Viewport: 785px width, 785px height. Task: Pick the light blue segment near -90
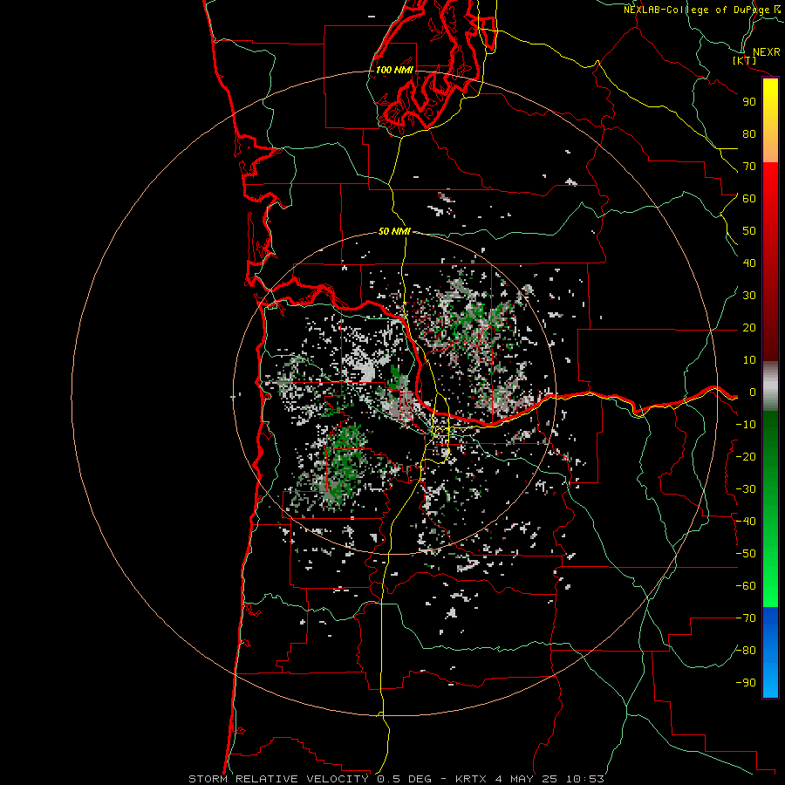click(x=770, y=679)
